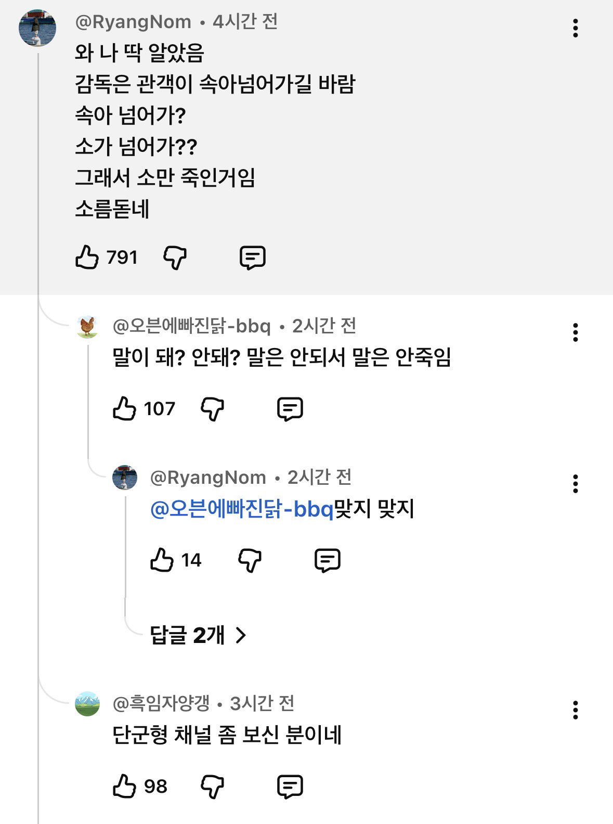Open three-dot menu on 맞지 맞지 reply
The height and width of the screenshot is (824, 613).
tap(575, 484)
